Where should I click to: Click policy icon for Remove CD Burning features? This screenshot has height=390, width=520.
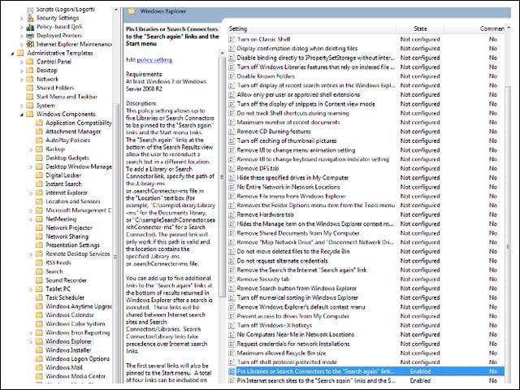(x=232, y=132)
